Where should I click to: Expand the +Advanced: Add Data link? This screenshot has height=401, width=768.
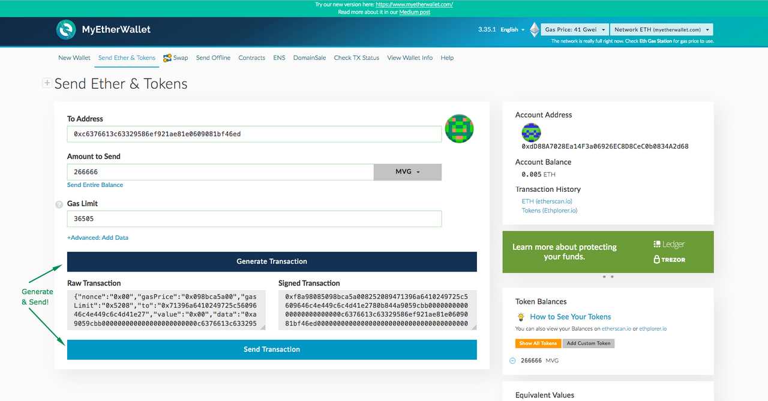(98, 237)
